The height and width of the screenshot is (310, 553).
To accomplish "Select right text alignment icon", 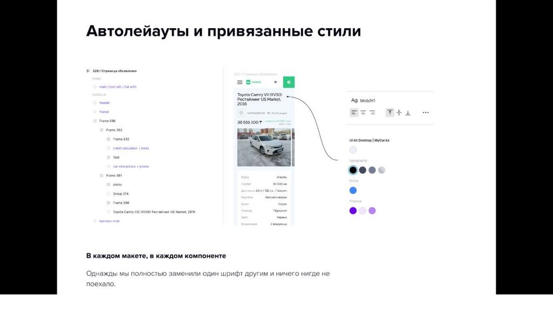I will [x=372, y=112].
